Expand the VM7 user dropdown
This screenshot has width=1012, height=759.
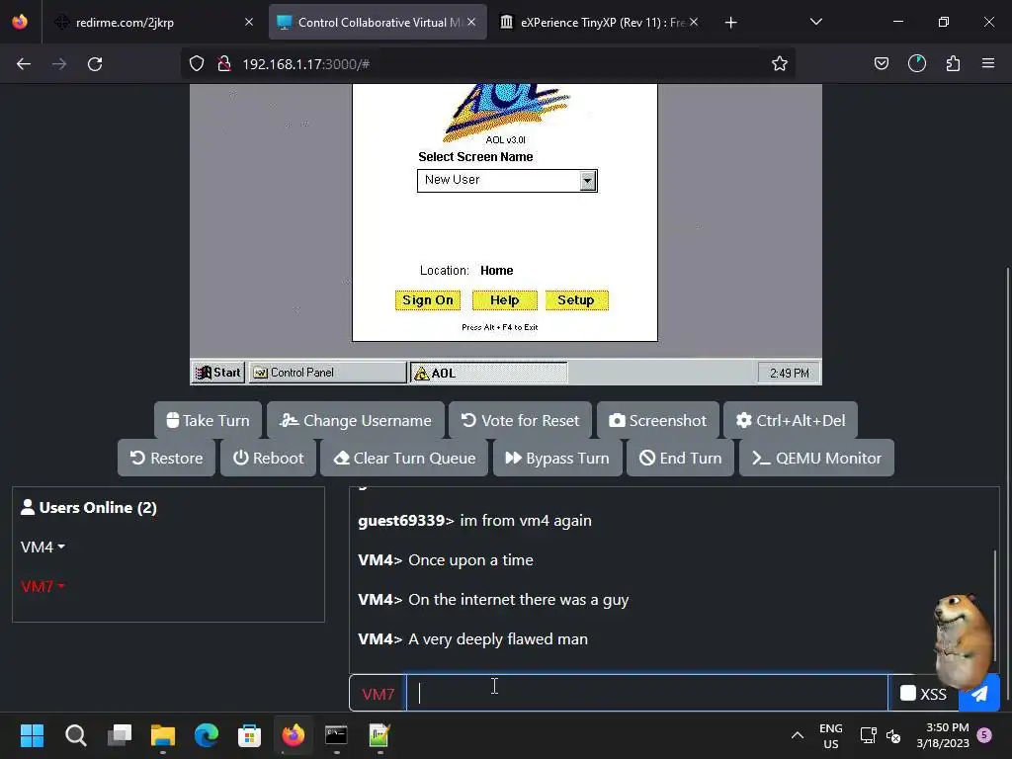click(x=42, y=586)
